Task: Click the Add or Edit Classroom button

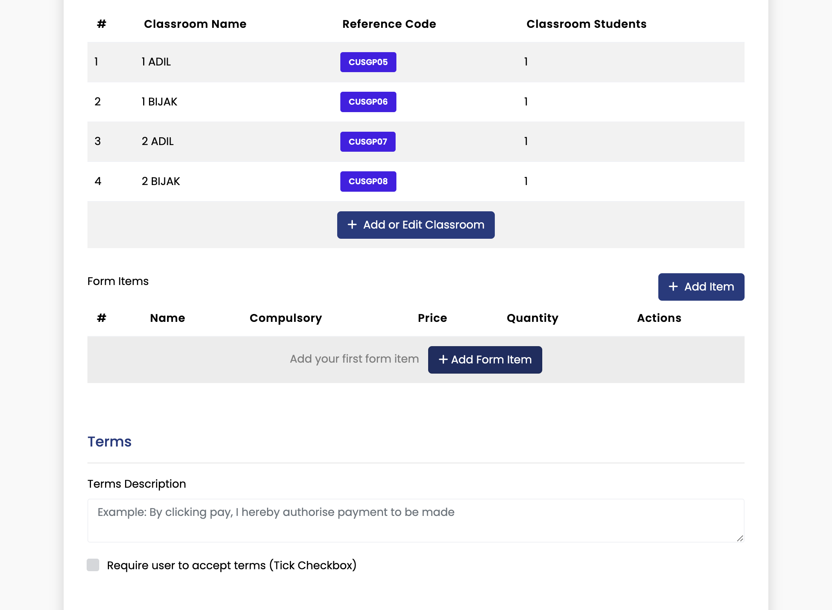Action: 416,225
